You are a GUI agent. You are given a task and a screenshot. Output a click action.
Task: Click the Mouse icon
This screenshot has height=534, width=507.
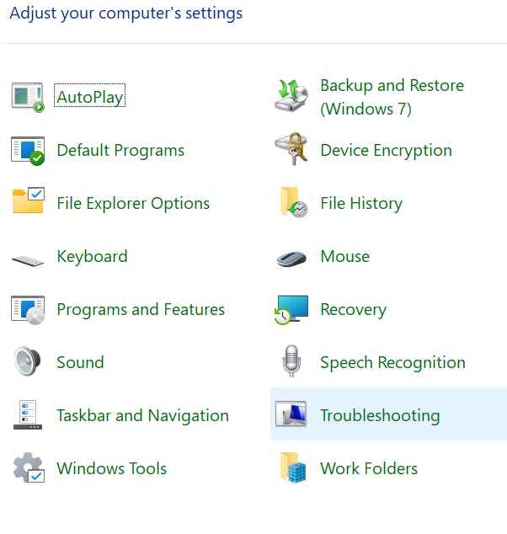click(x=291, y=259)
